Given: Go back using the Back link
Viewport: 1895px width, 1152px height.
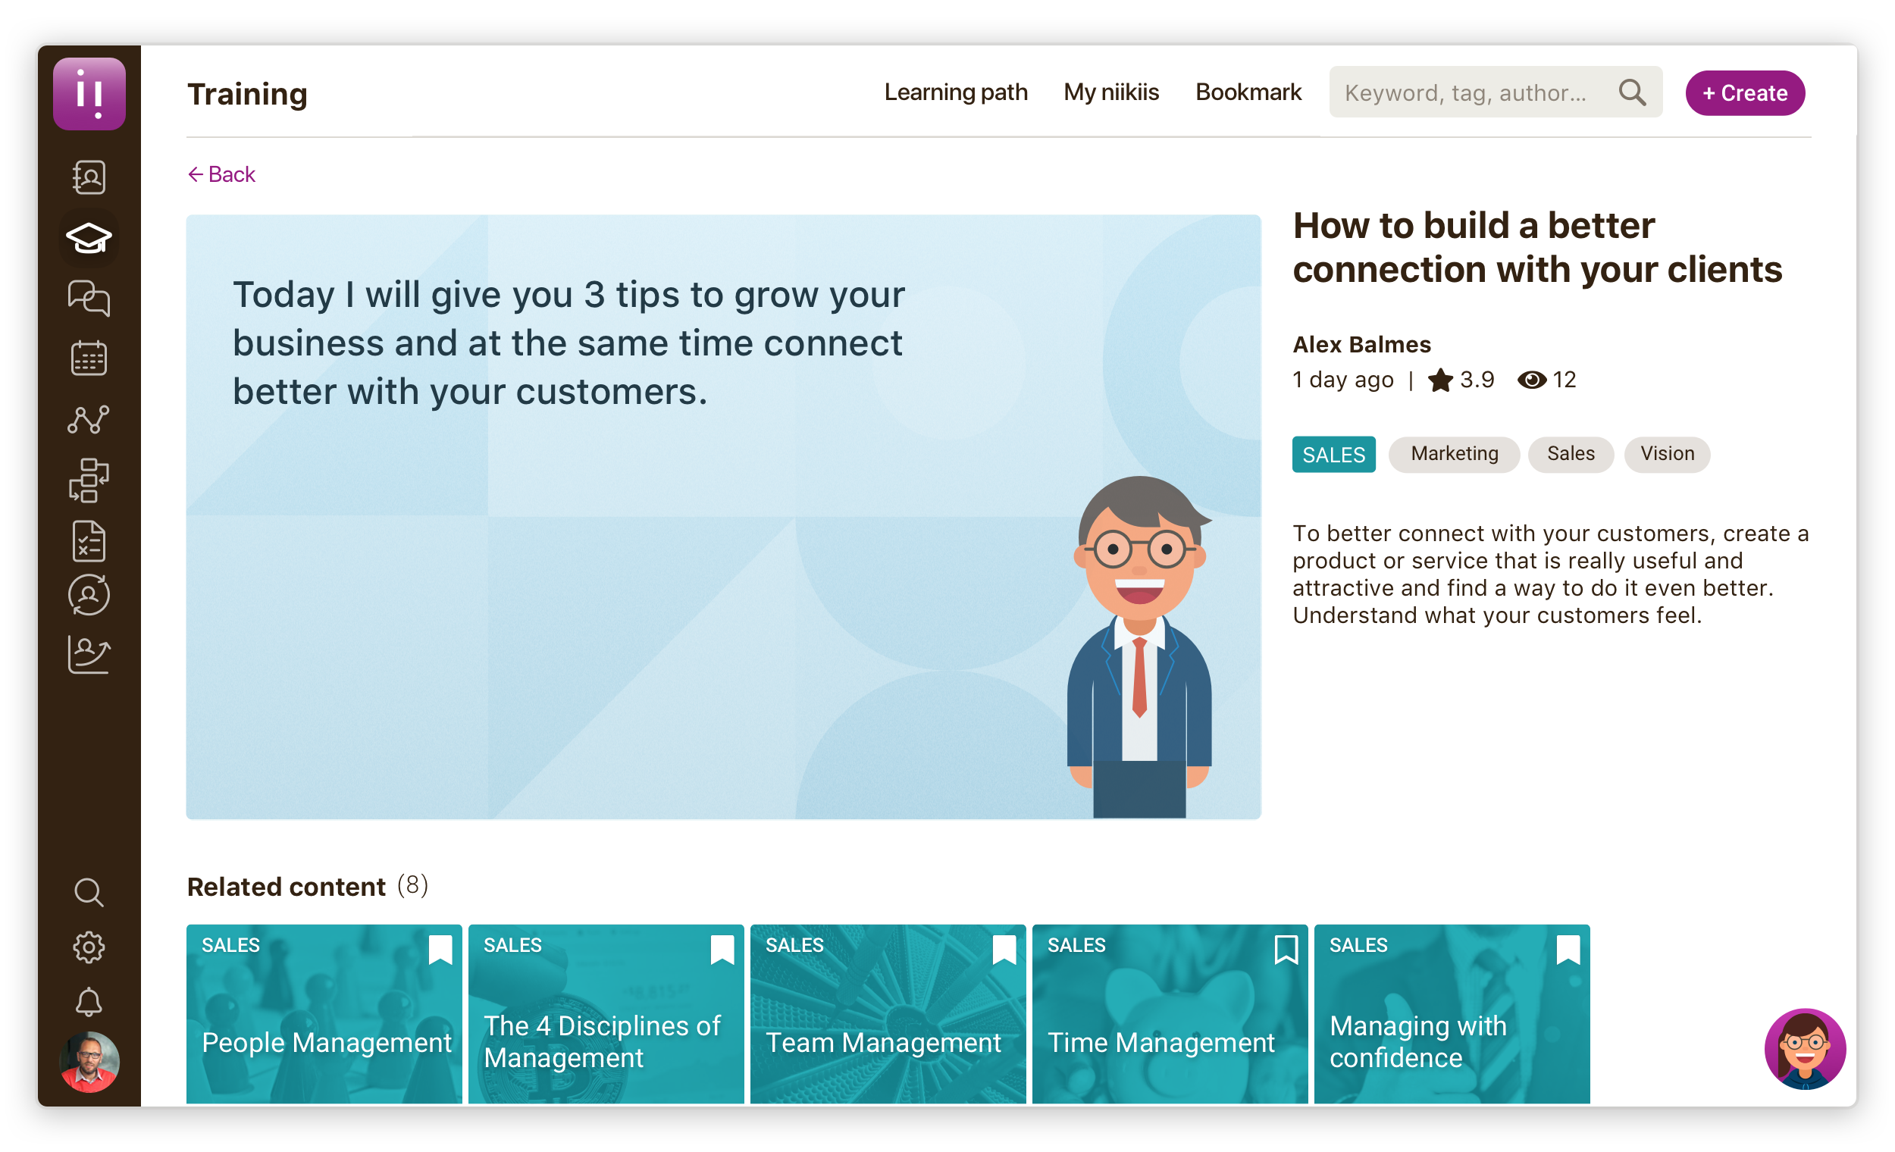Looking at the screenshot, I should 221,174.
